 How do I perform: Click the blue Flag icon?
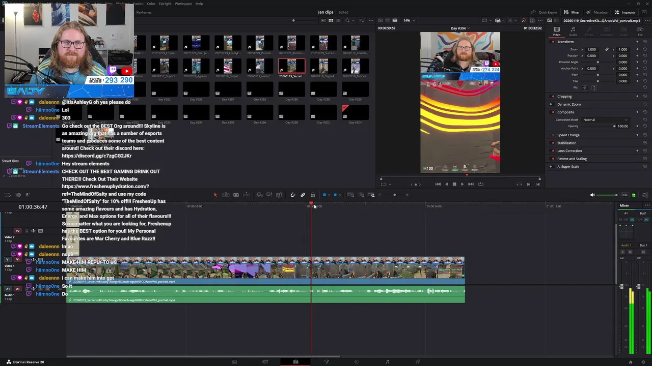tap(324, 195)
